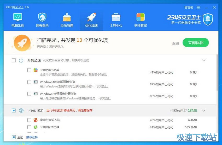Screen dimensions: 222x145
Task: Click the 48%的用户已优化 statistic
Action: click(x=162, y=120)
